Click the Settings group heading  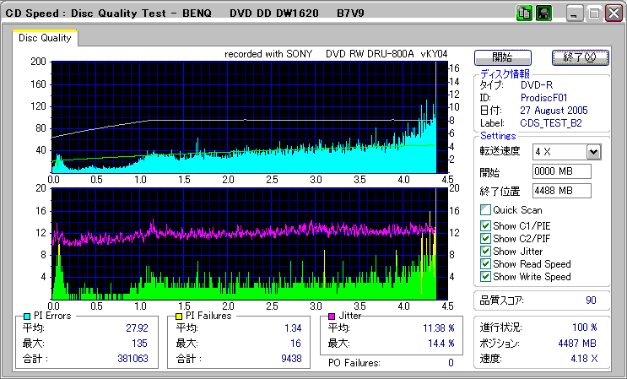coord(498,136)
